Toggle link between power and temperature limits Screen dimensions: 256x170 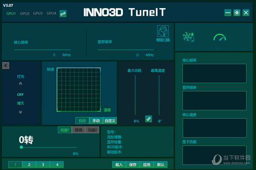pos(148,119)
